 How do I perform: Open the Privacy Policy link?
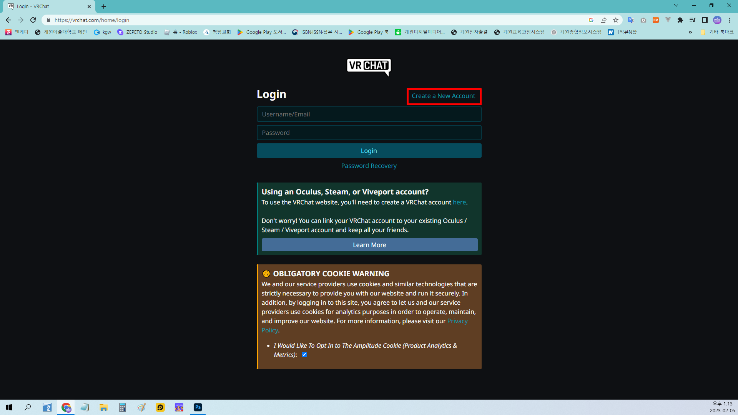(457, 321)
